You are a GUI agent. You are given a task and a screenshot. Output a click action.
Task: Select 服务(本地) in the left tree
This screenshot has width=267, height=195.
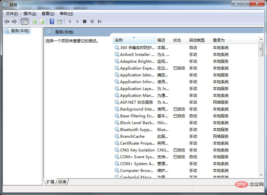(x=17, y=31)
